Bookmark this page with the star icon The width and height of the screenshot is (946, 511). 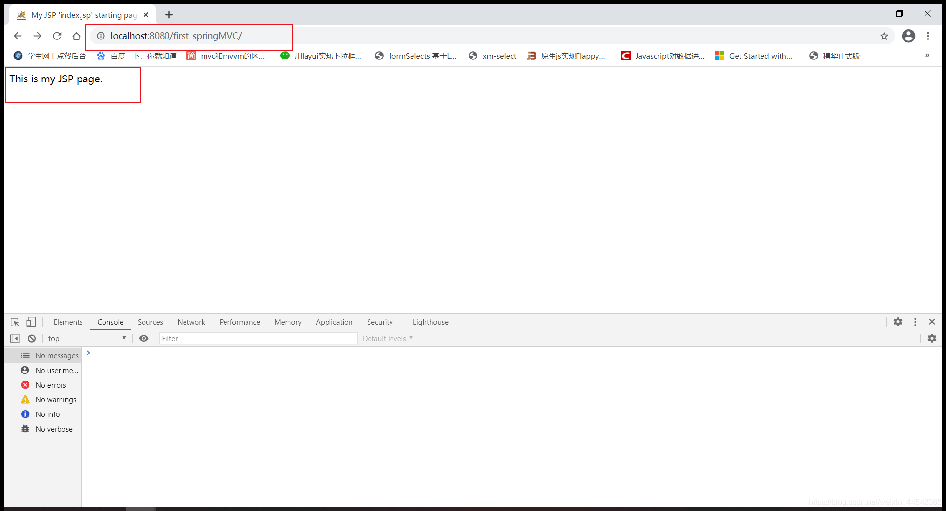pos(884,36)
